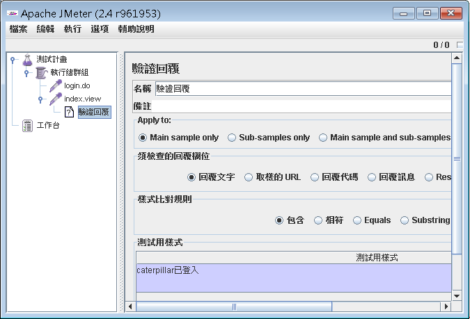The height and width of the screenshot is (319, 470).
Task: Click the Thread Group spool icon (執行緒群組)
Action: pyautogui.click(x=41, y=73)
